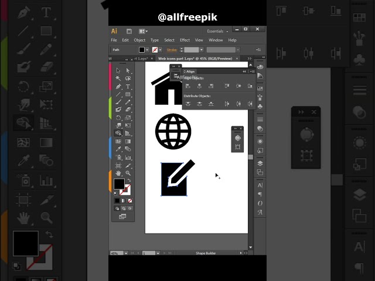Select the Symbol Sprayer tool

click(118, 157)
